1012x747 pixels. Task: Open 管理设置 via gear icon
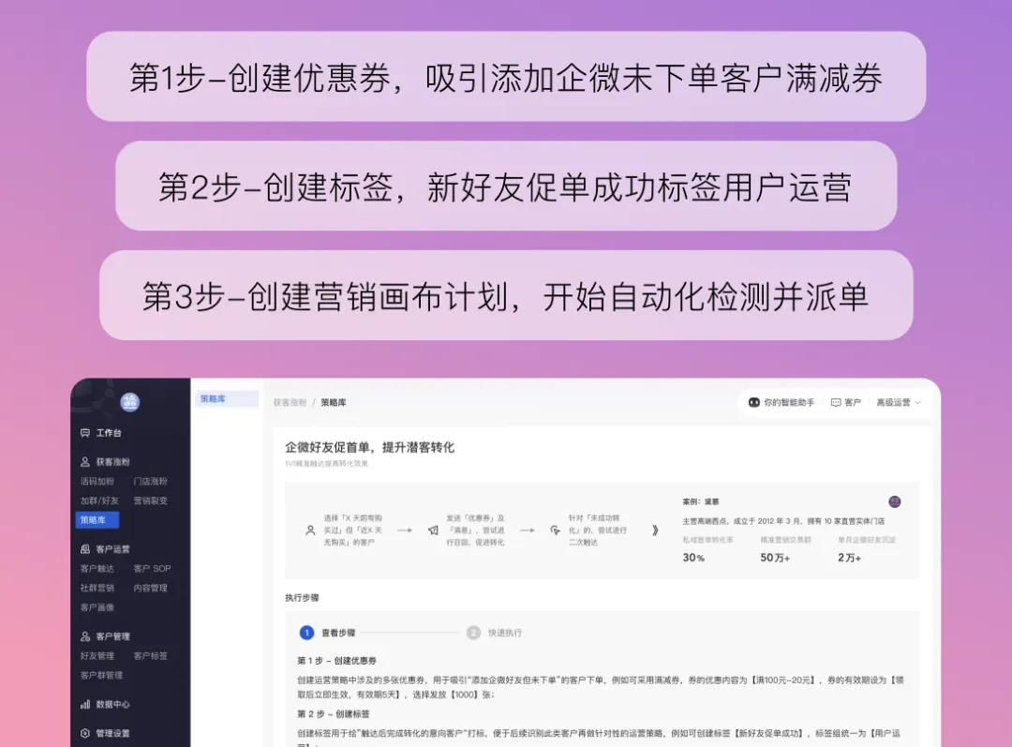click(x=85, y=733)
